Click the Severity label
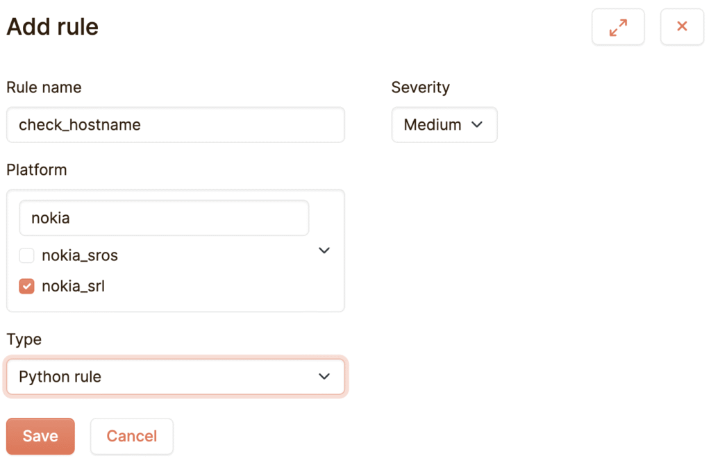 point(420,87)
